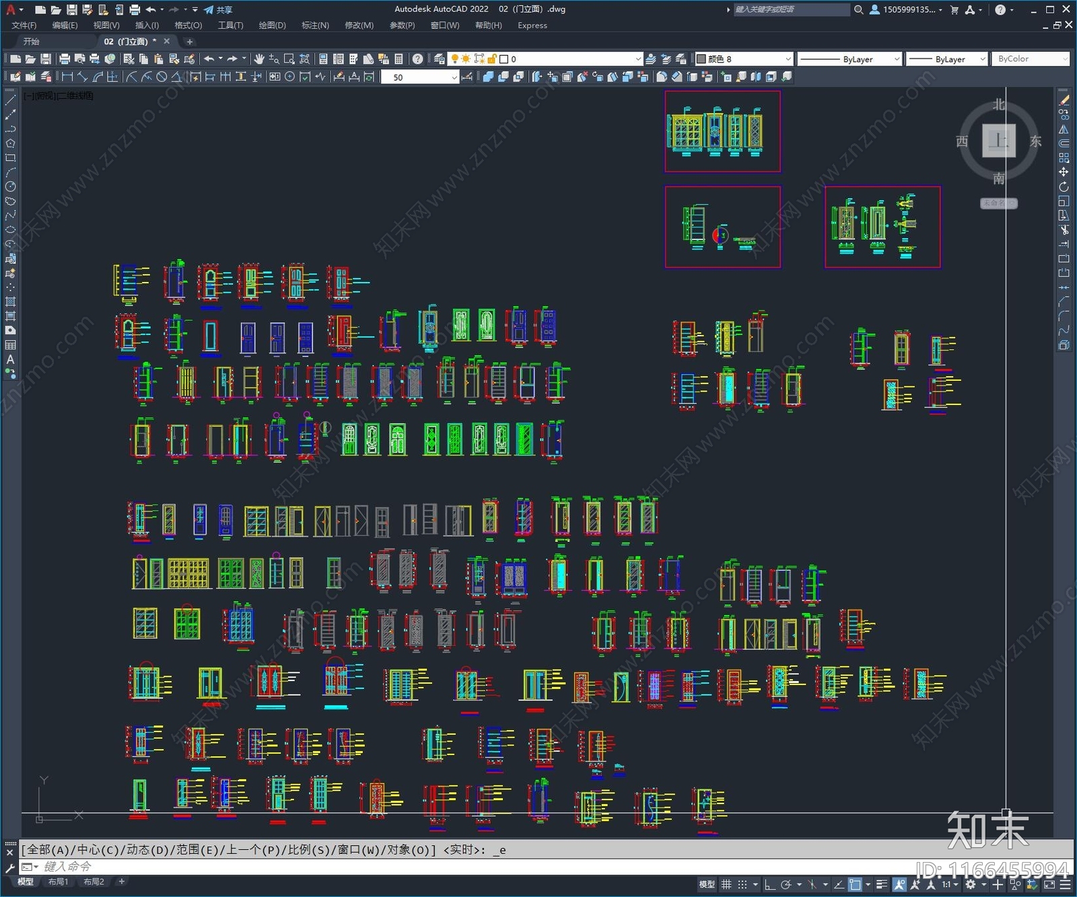1077x897 pixels.
Task: Click the Help question mark icon
Action: pyautogui.click(x=418, y=59)
